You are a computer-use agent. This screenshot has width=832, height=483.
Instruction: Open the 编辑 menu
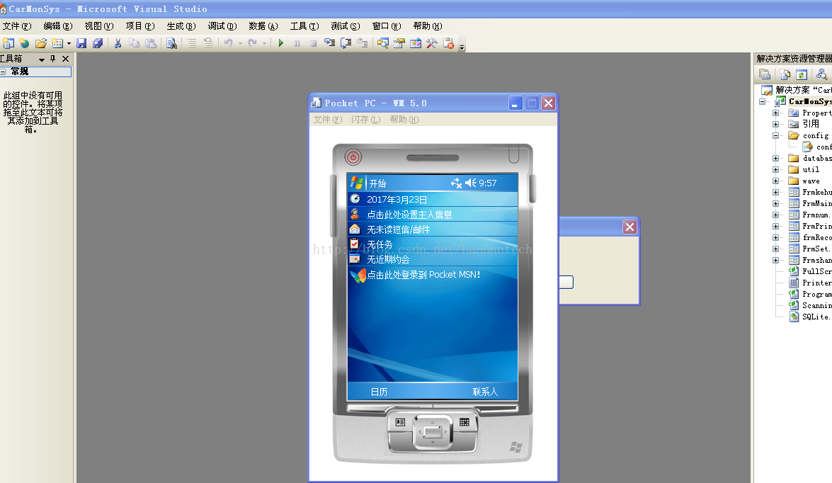coord(58,26)
